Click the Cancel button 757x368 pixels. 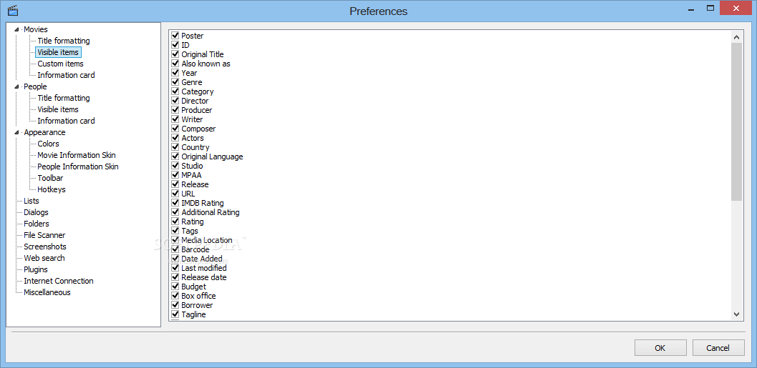(718, 348)
